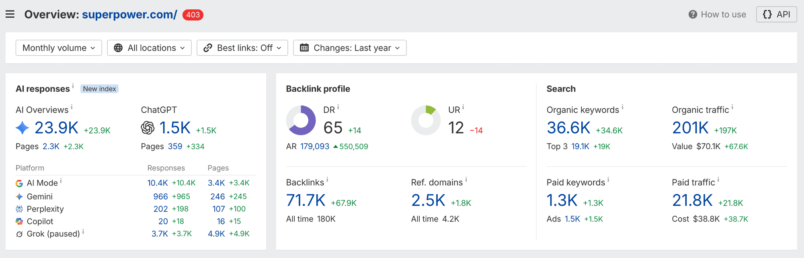Click the Paid traffic info icon
The image size is (804, 258).
pyautogui.click(x=718, y=179)
